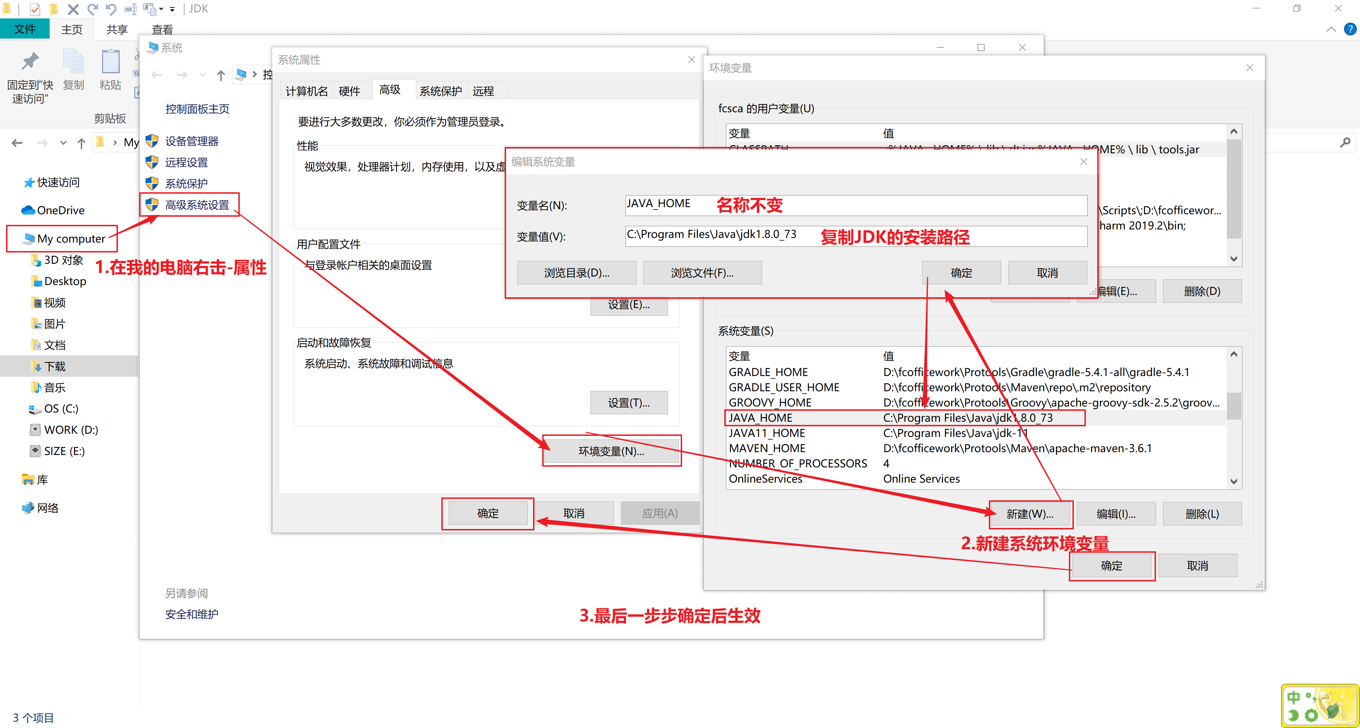The image size is (1360, 728).
Task: Click the search magnifier icon
Action: [x=1345, y=143]
